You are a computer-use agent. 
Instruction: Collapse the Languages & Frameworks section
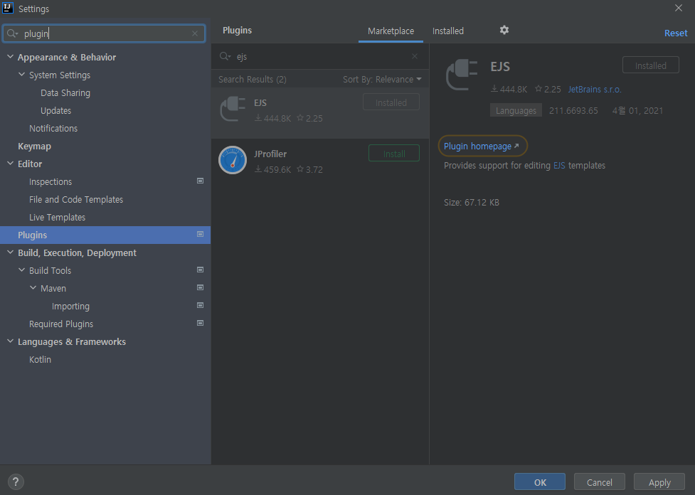[x=10, y=341]
